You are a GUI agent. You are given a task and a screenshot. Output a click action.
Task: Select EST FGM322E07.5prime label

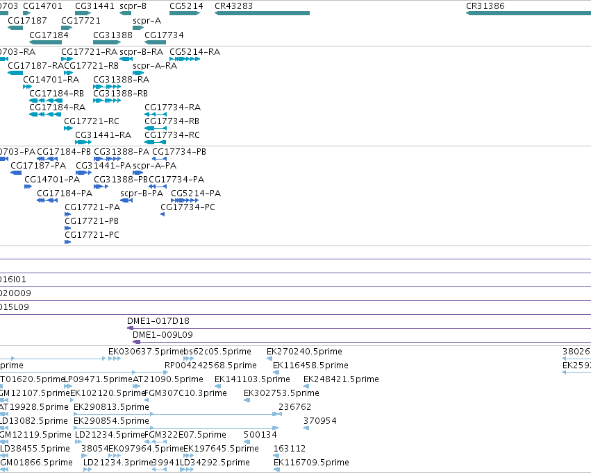pos(185,436)
